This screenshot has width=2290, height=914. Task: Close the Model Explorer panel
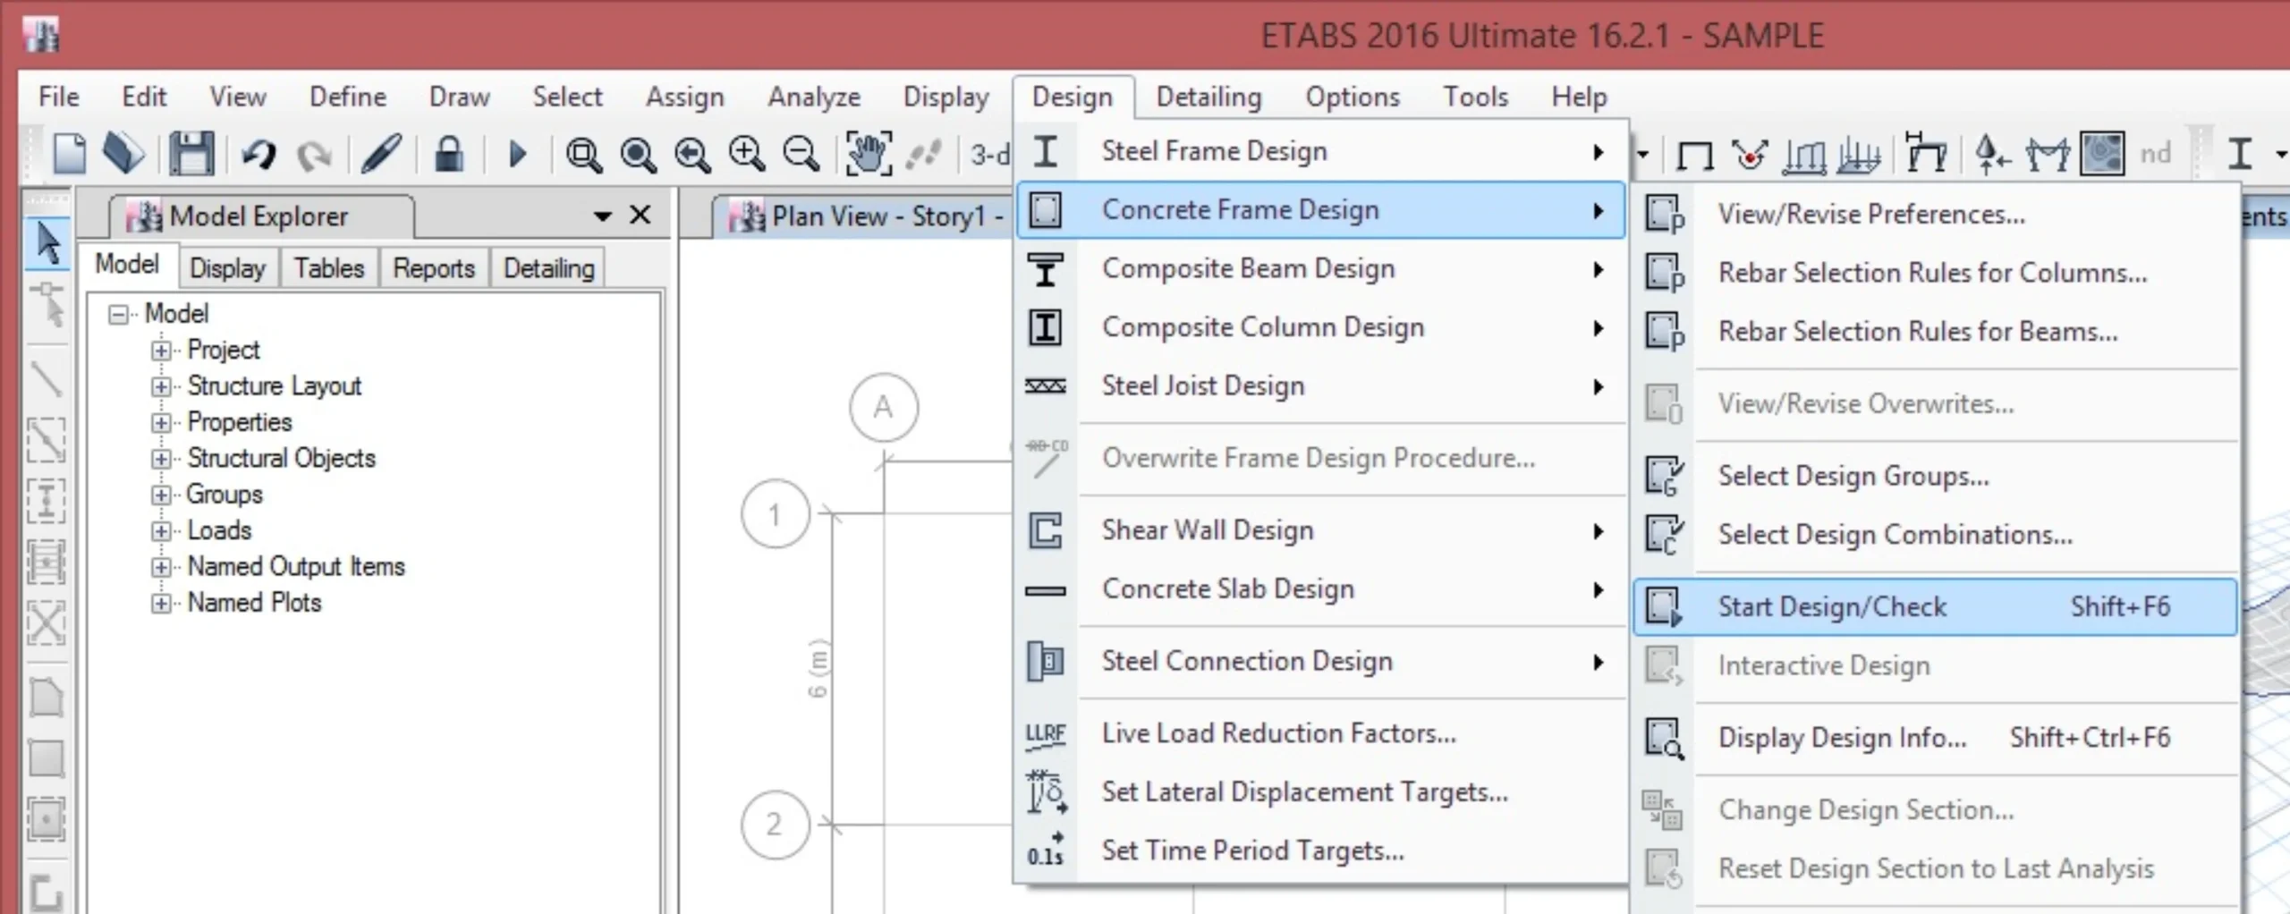coord(640,216)
